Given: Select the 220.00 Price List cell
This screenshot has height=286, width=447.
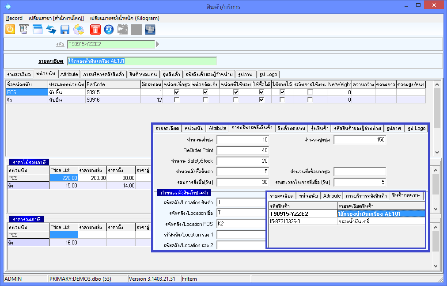Looking at the screenshot, I should click(x=64, y=178).
